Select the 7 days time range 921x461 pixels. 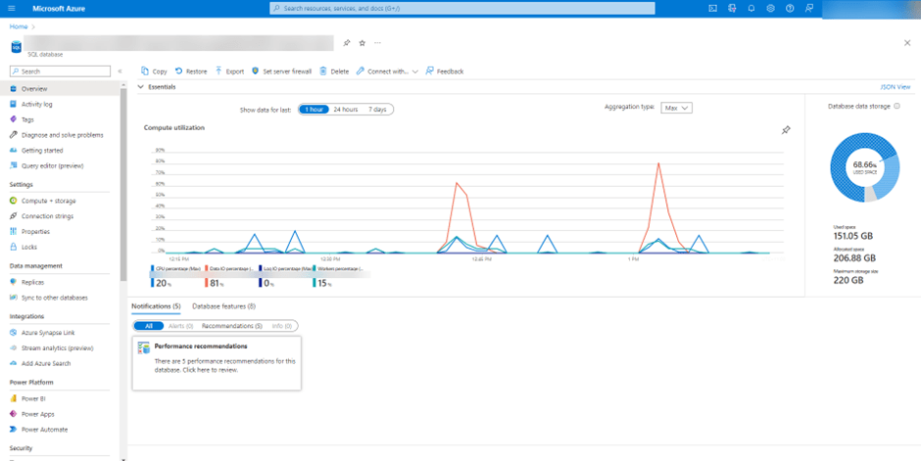tap(377, 109)
